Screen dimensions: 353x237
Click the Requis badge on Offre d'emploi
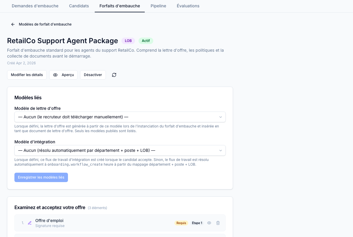(x=181, y=223)
